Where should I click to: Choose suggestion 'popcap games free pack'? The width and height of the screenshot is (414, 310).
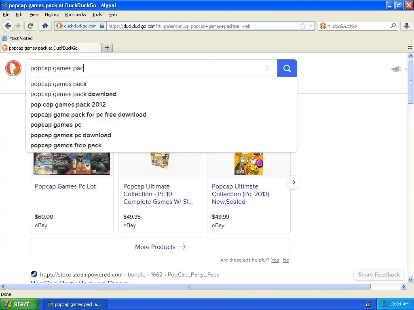[x=161, y=145]
